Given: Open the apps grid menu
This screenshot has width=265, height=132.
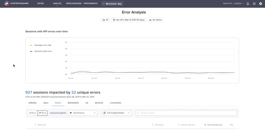Looking at the screenshot, I should (x=254, y=4).
